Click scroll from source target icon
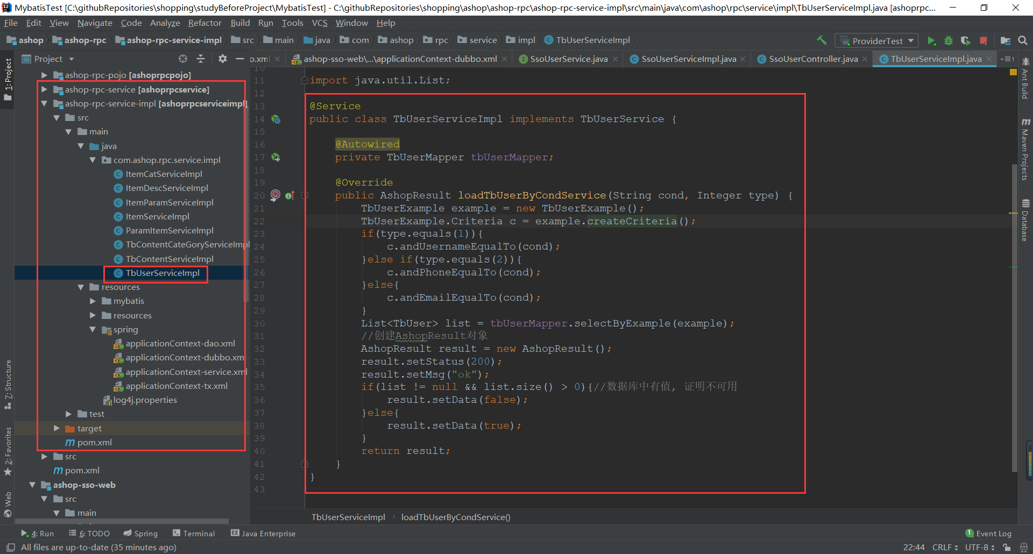The image size is (1033, 554). 183,59
